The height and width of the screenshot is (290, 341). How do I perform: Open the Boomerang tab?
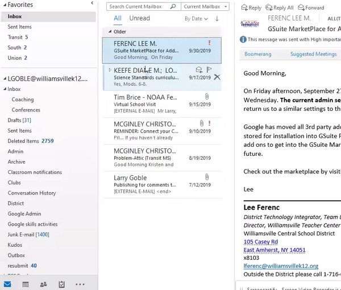click(x=257, y=54)
